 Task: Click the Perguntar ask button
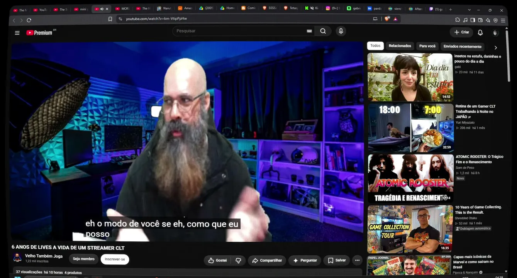point(305,261)
